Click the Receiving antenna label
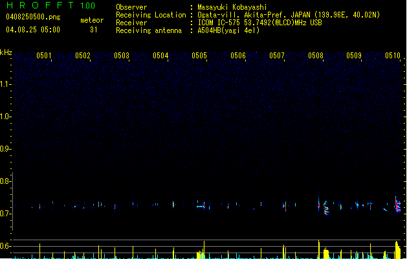Viewport: 407px width, 259px height. pyautogui.click(x=149, y=30)
